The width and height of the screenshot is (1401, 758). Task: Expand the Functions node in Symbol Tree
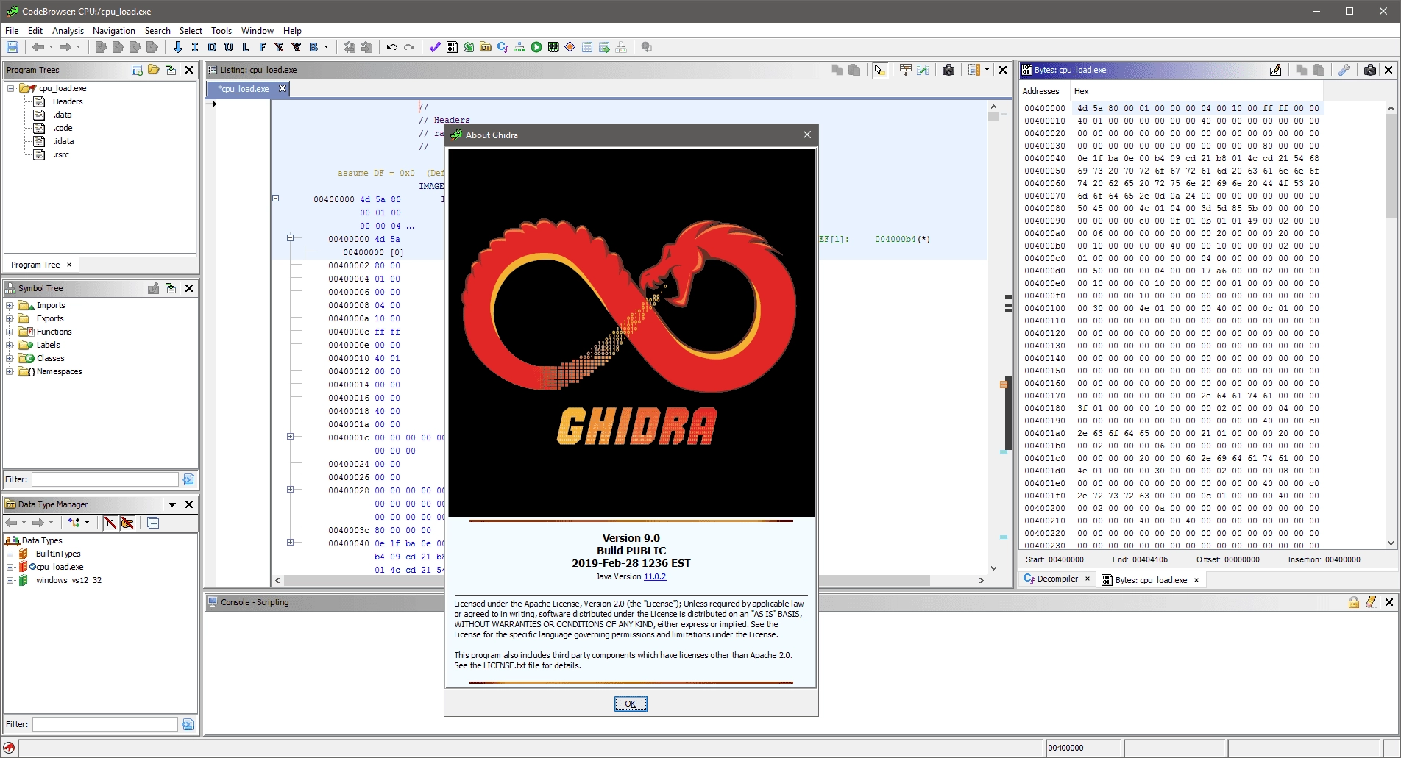(10, 332)
